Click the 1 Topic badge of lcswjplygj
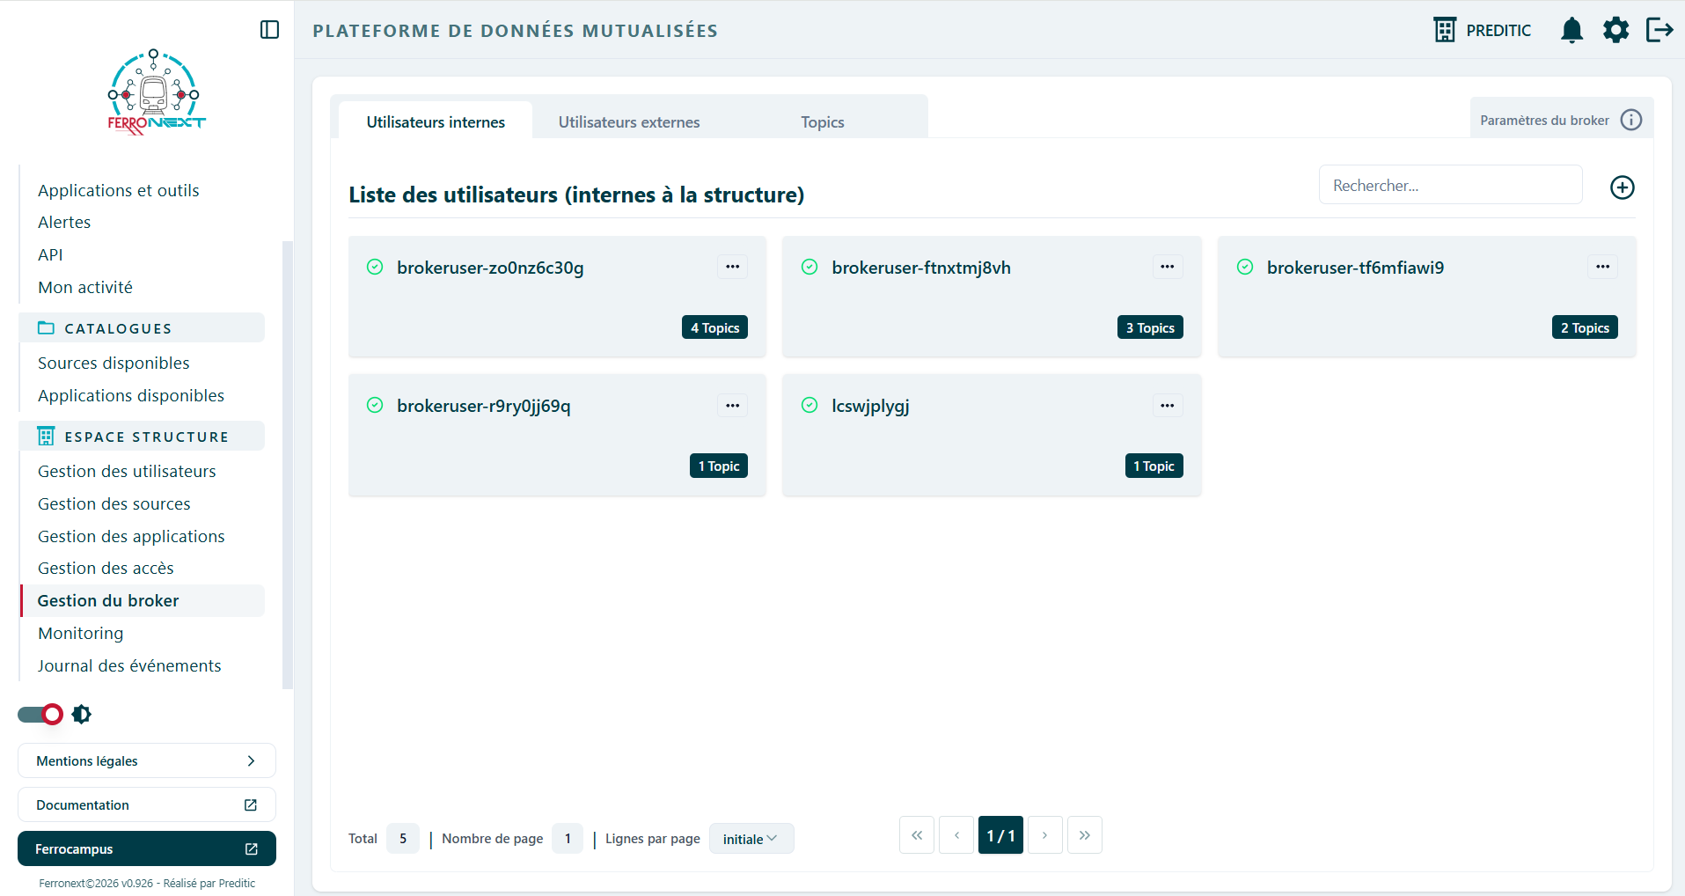The height and width of the screenshot is (896, 1685). (1154, 466)
